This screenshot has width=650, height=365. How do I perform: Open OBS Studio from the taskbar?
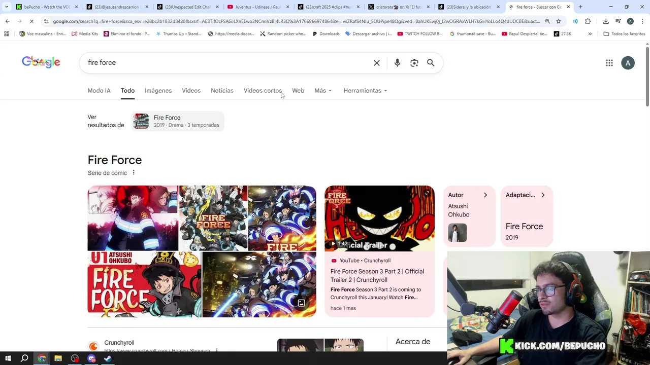(x=75, y=358)
